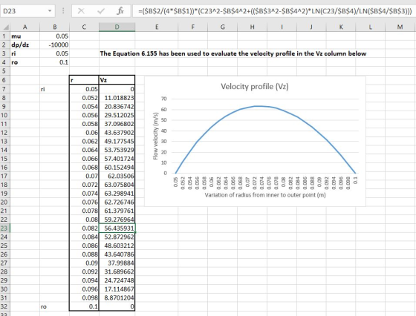This screenshot has width=416, height=316.
Task: Click into the formula bar text
Action: [275, 11]
